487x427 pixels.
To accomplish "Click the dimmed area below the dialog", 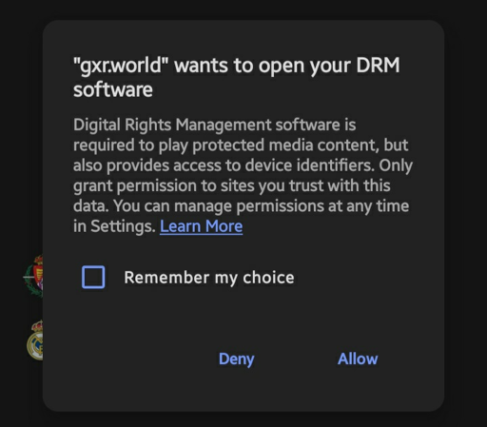I will pyautogui.click(x=243, y=419).
